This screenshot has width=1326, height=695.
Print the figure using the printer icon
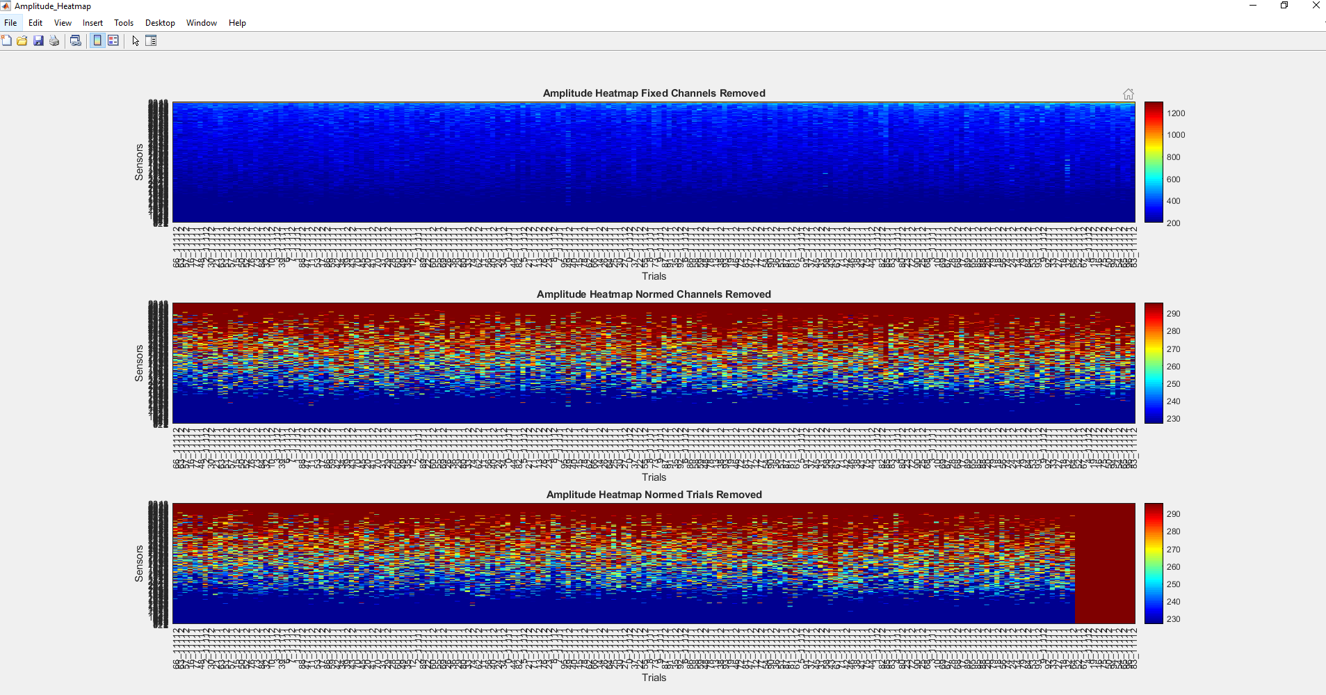click(x=54, y=40)
